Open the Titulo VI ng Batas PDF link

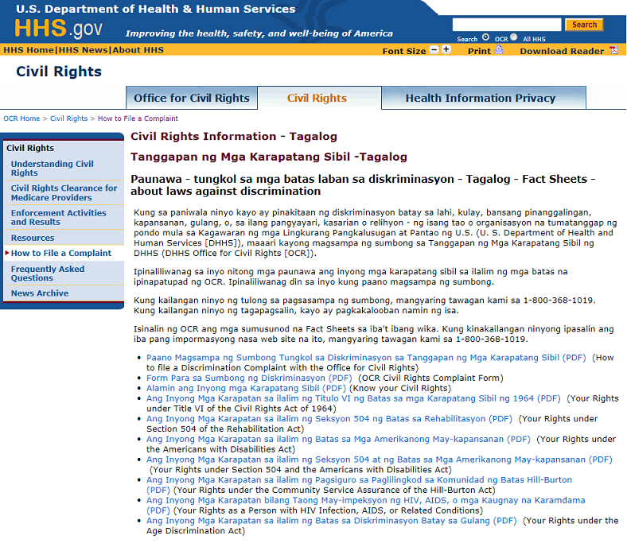pyautogui.click(x=353, y=398)
